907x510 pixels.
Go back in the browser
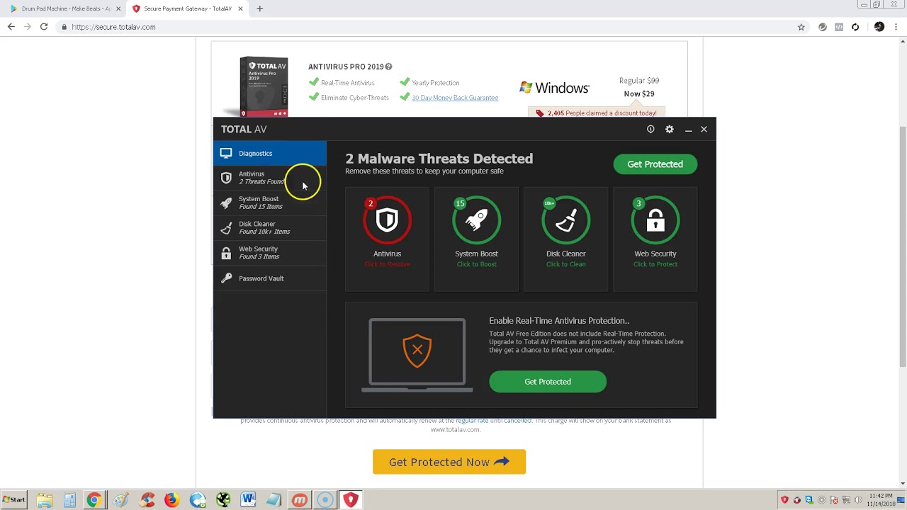(11, 27)
